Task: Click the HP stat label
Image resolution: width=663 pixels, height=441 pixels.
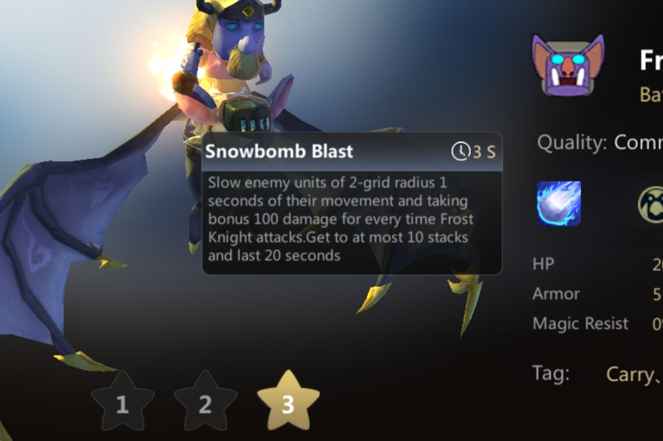Action: click(x=543, y=264)
